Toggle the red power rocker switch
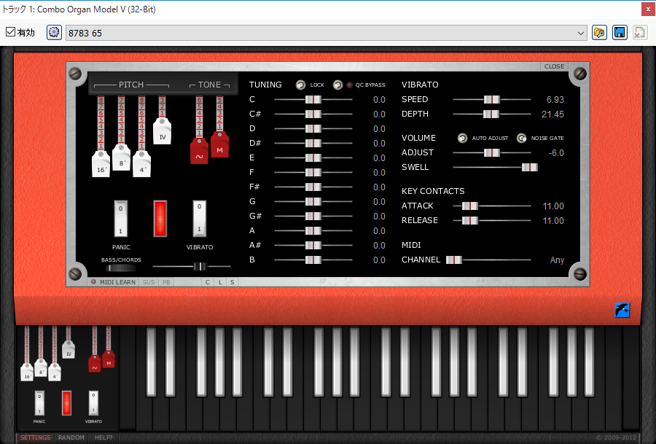The image size is (656, 444). 160,219
